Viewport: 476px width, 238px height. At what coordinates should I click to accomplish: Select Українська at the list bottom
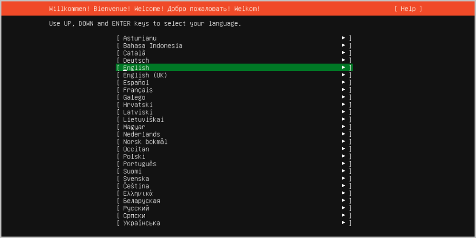pyautogui.click(x=141, y=223)
